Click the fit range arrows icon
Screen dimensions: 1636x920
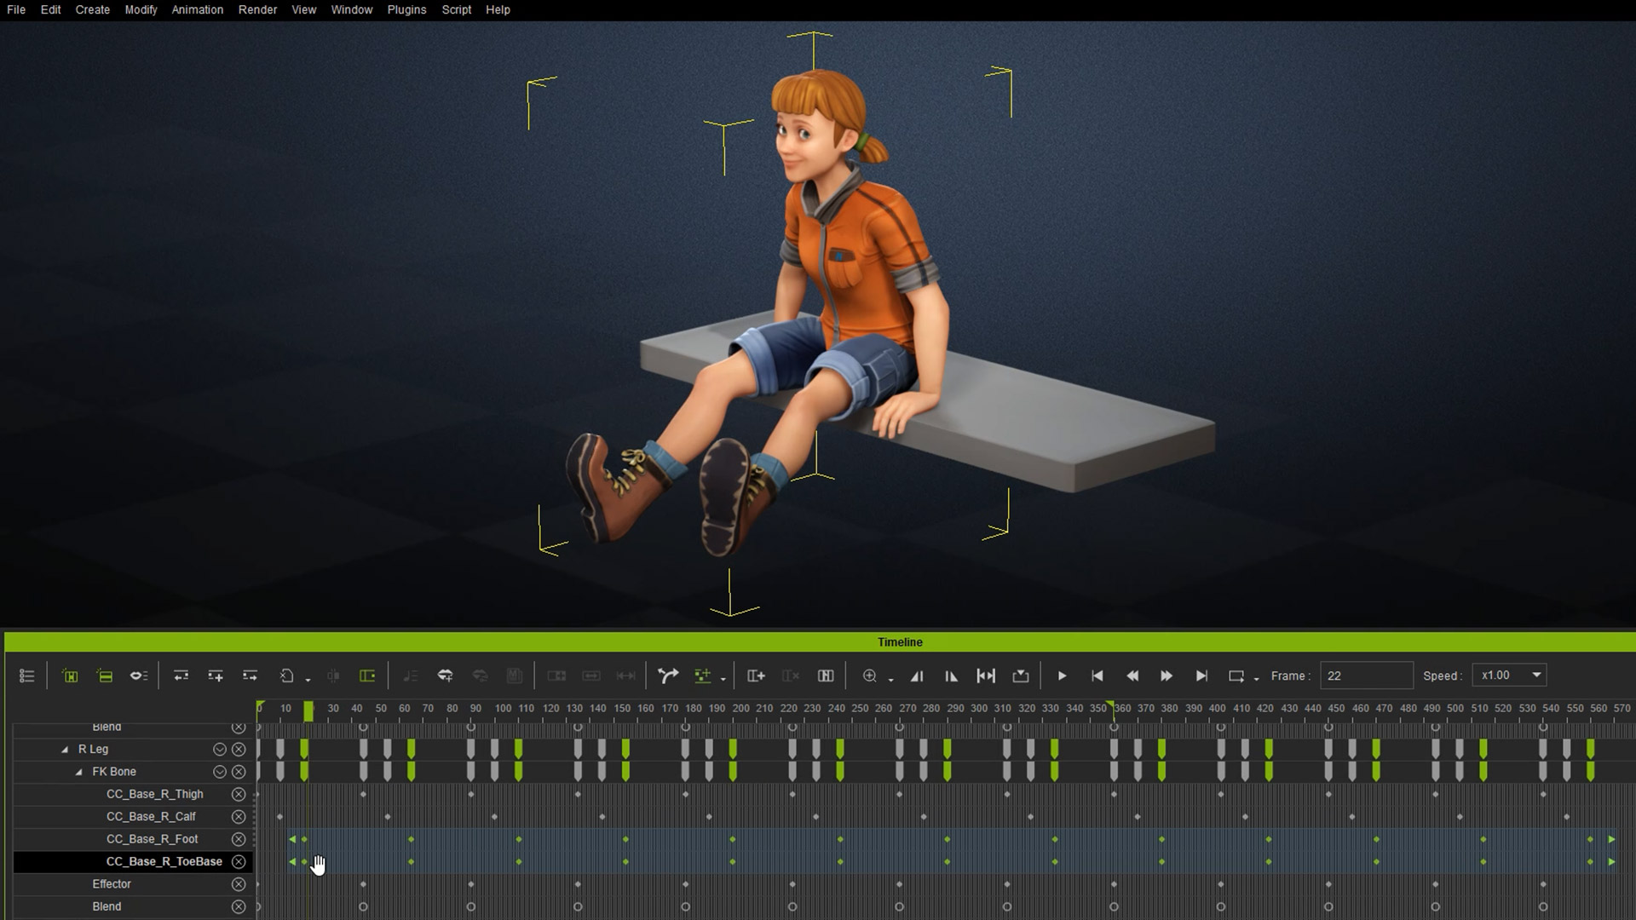click(986, 676)
